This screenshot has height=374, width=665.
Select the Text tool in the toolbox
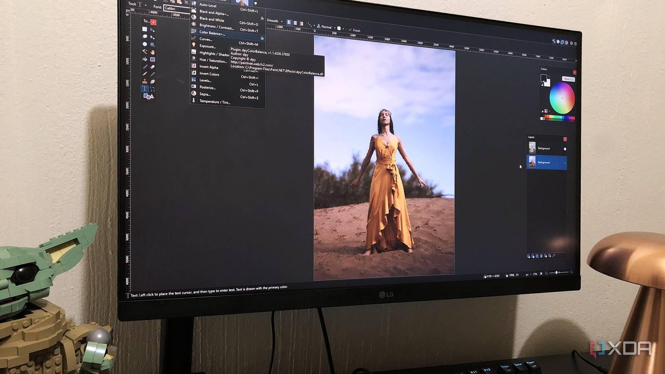145,89
